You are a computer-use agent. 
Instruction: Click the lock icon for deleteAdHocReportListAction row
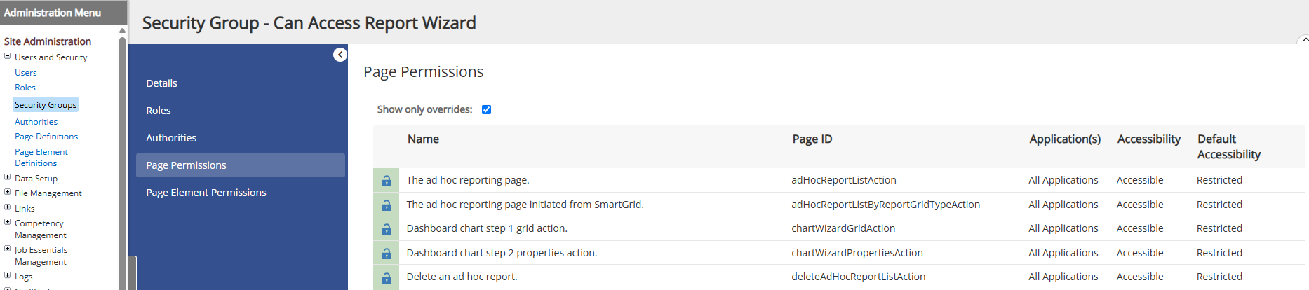[x=387, y=277]
